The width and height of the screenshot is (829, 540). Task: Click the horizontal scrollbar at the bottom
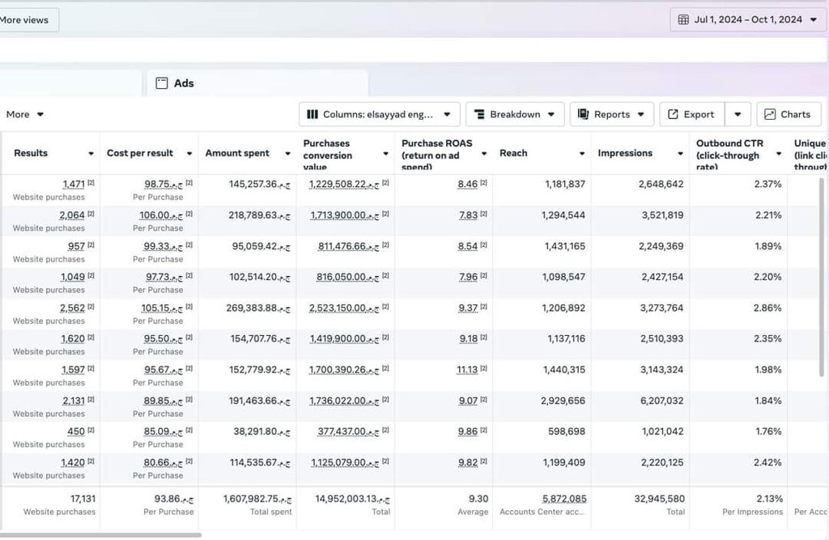100,535
